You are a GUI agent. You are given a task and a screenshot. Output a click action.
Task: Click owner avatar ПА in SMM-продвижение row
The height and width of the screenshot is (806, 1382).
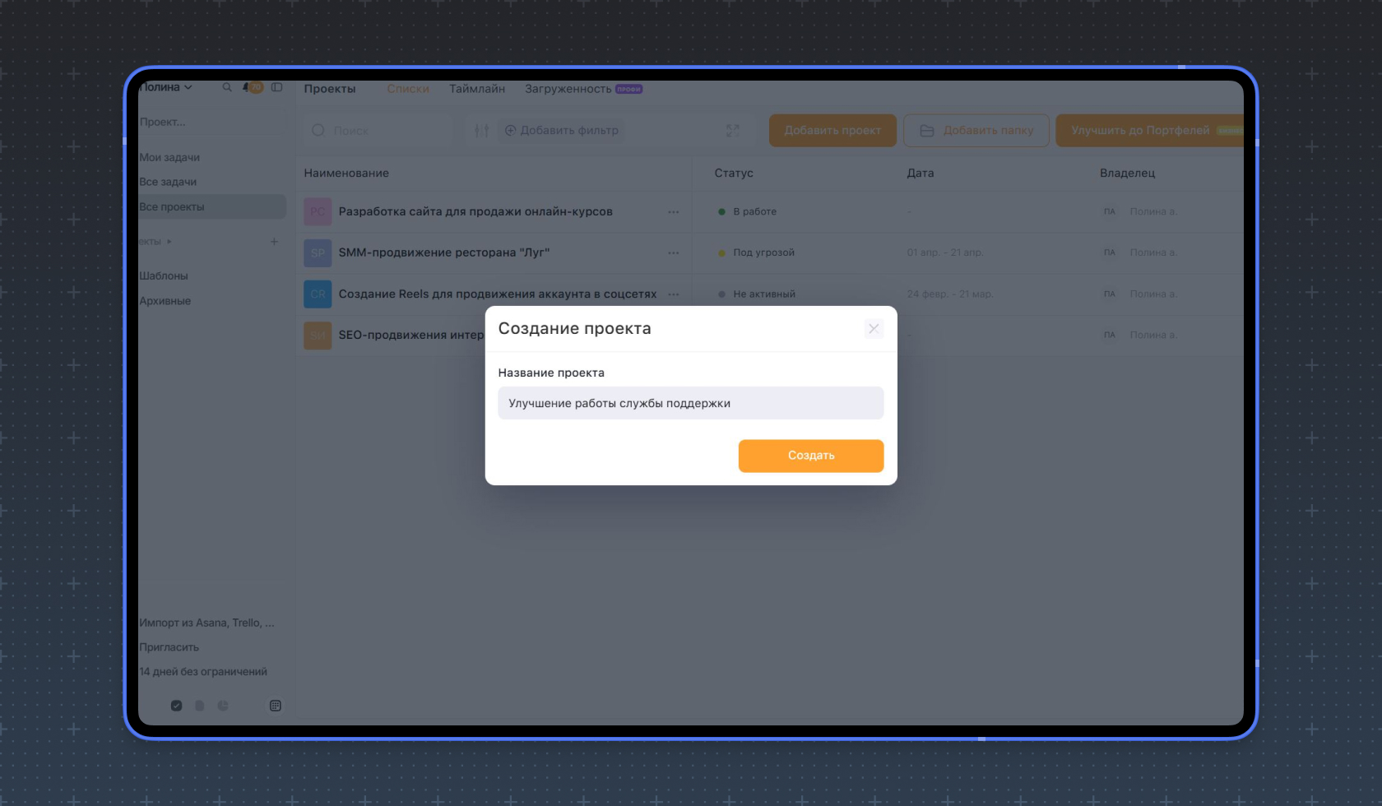(1110, 252)
